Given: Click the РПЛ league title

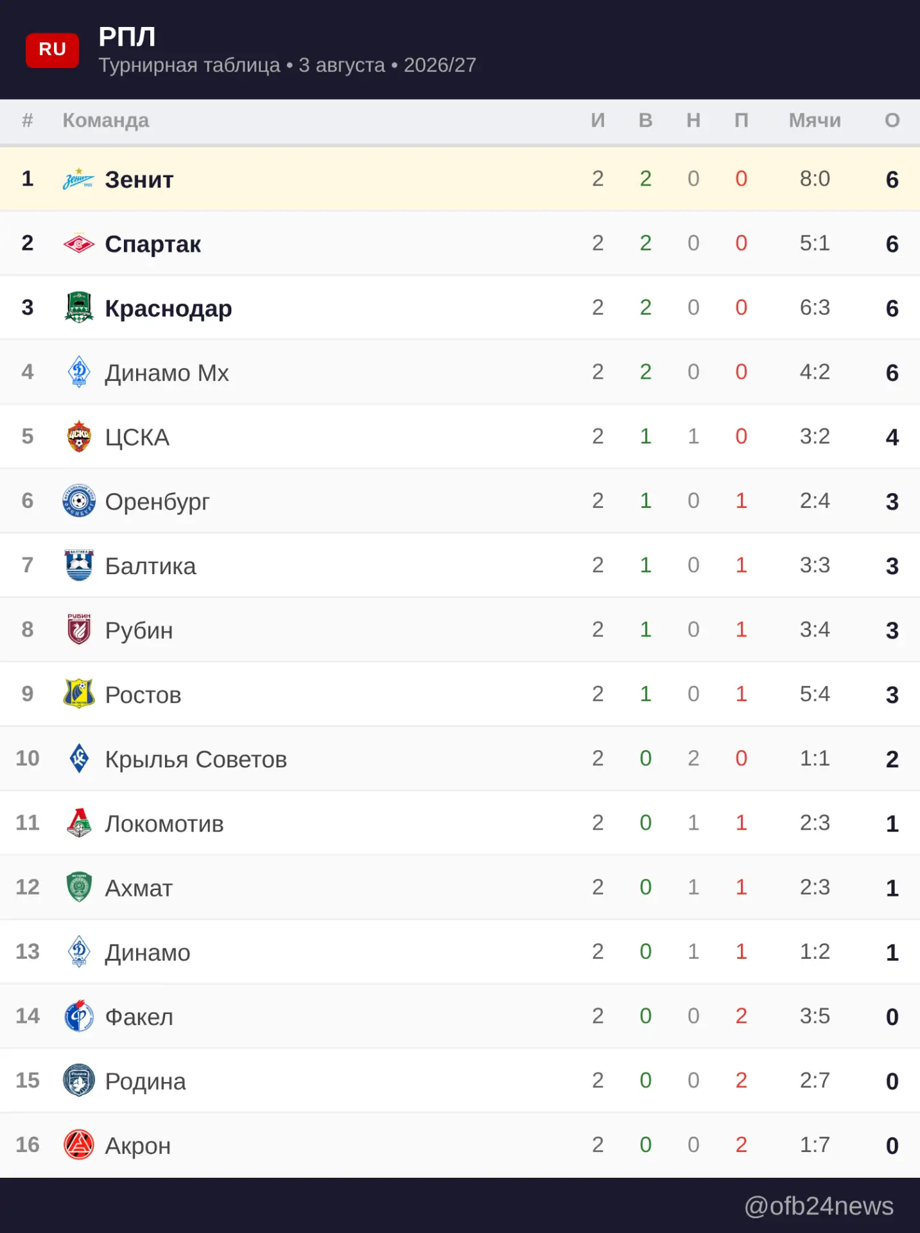Looking at the screenshot, I should [x=127, y=37].
